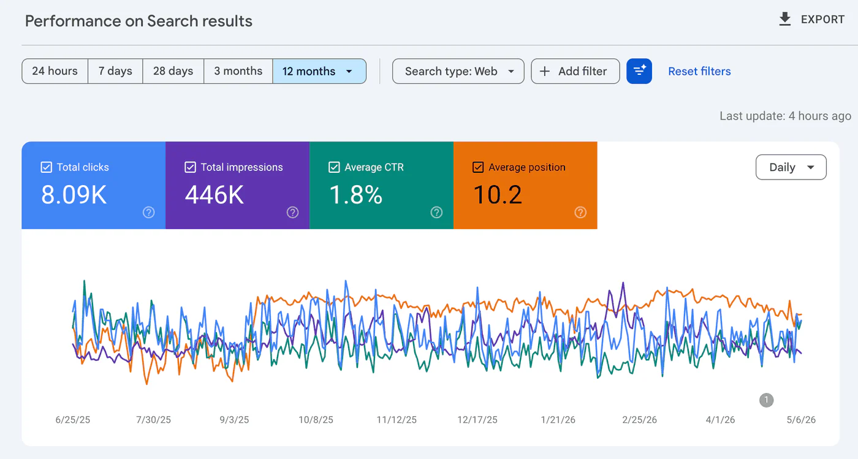Viewport: 858px width, 459px height.
Task: Click the 1/21/26 axis date label
Action: (558, 420)
